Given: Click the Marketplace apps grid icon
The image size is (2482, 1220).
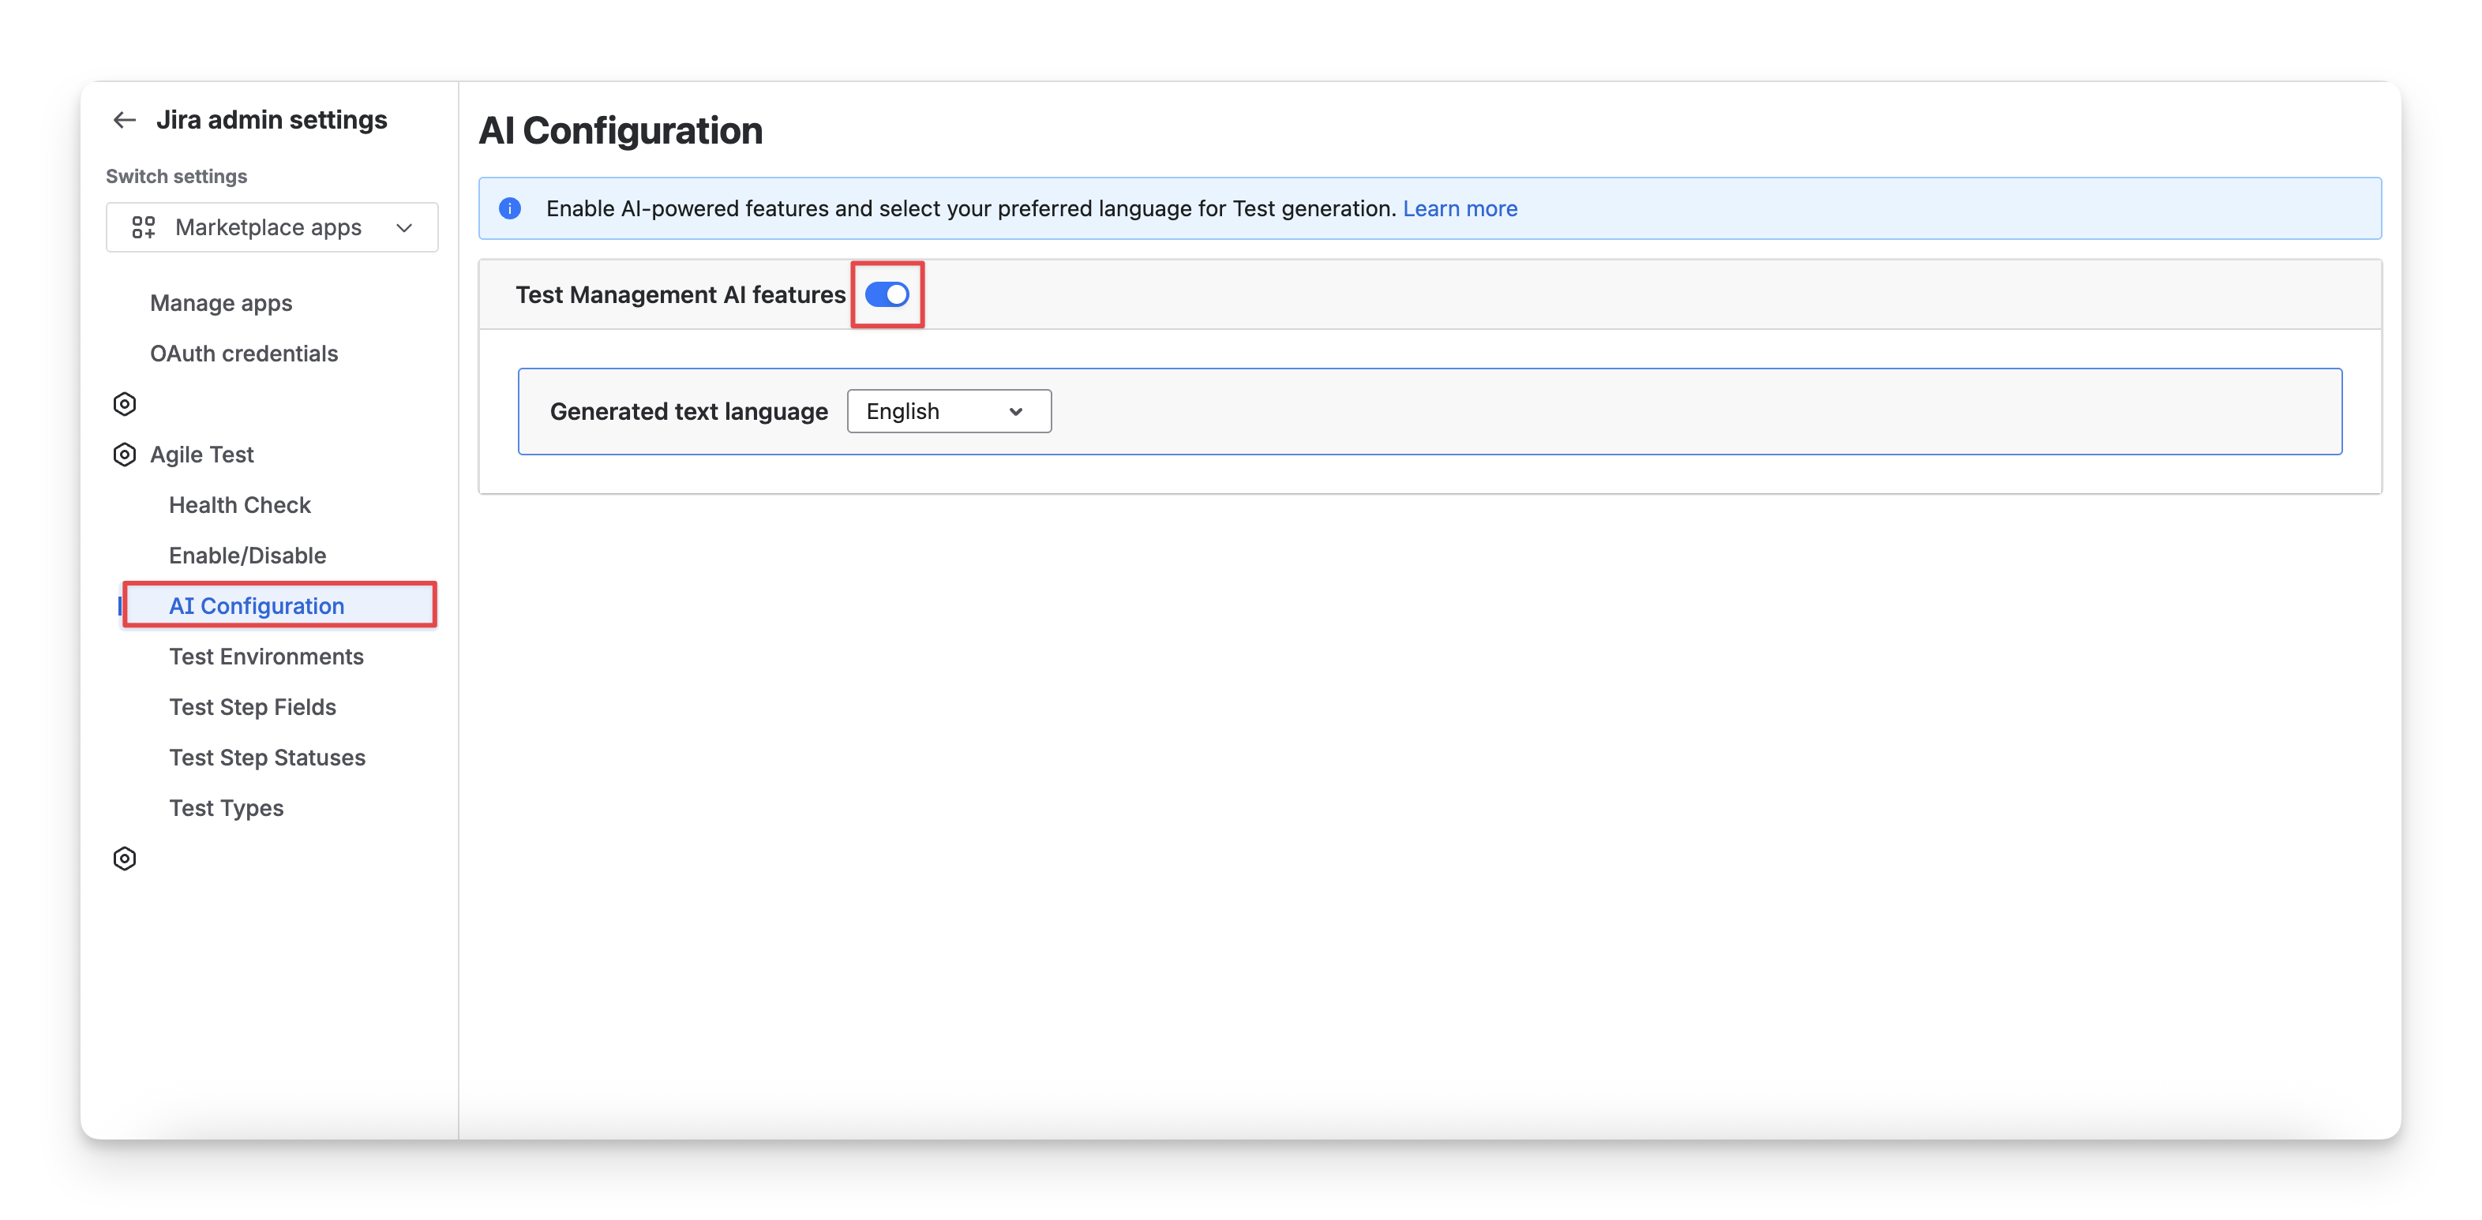Looking at the screenshot, I should [144, 227].
